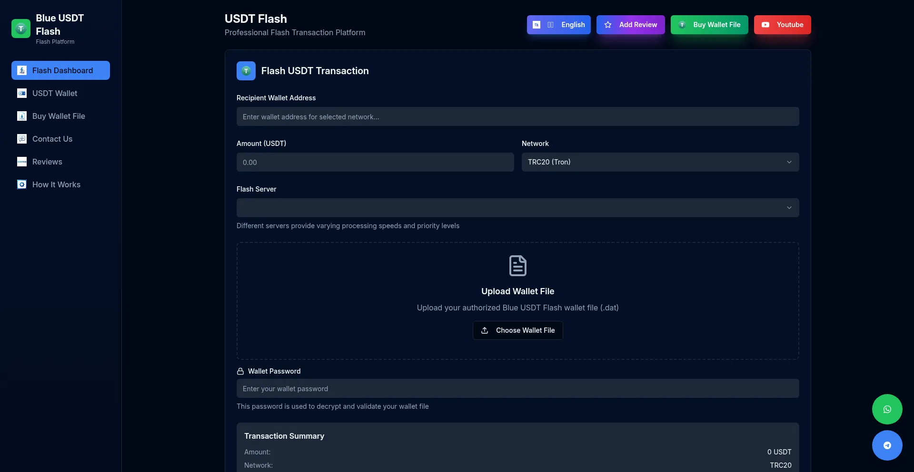Click the Tether icon beside Flash USDT Transaction
This screenshot has width=914, height=472.
(246, 71)
